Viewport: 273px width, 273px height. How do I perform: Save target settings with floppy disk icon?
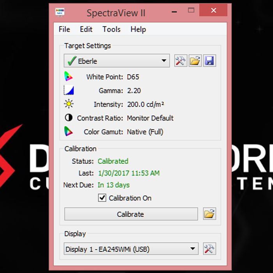209,60
